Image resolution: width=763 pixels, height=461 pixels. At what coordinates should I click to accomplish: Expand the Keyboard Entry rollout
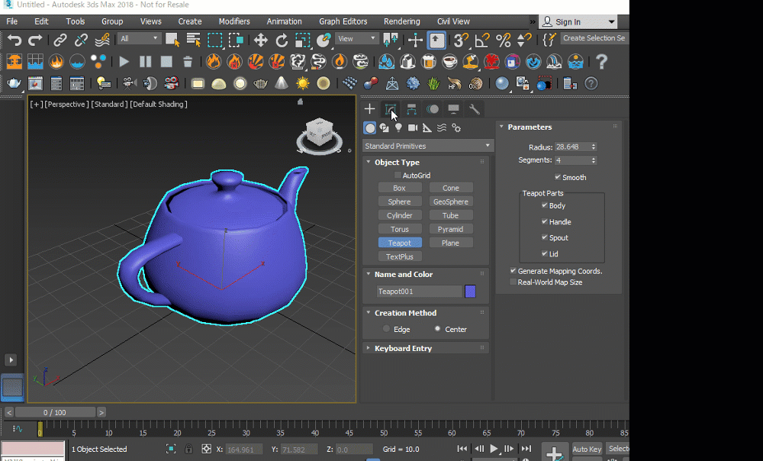(403, 348)
